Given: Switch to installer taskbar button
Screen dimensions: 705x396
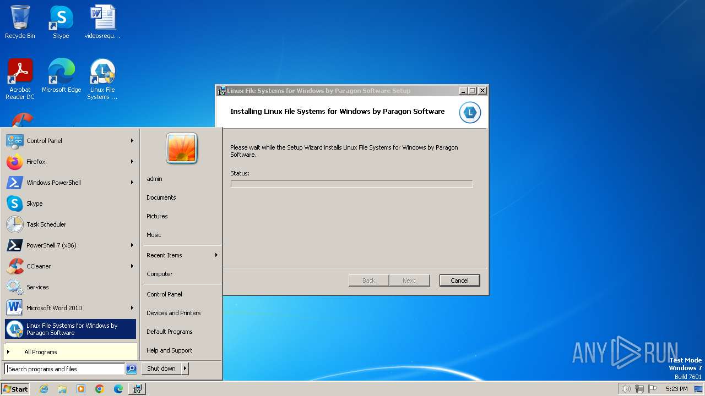Looking at the screenshot, I should 137,389.
